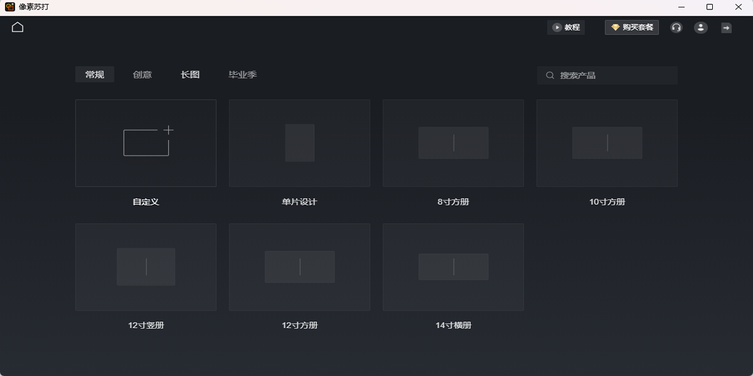
Task: Create a 自定义 custom project
Action: pos(146,143)
